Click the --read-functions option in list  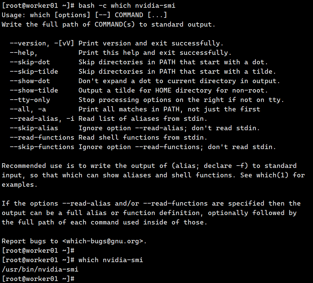tap(42, 137)
